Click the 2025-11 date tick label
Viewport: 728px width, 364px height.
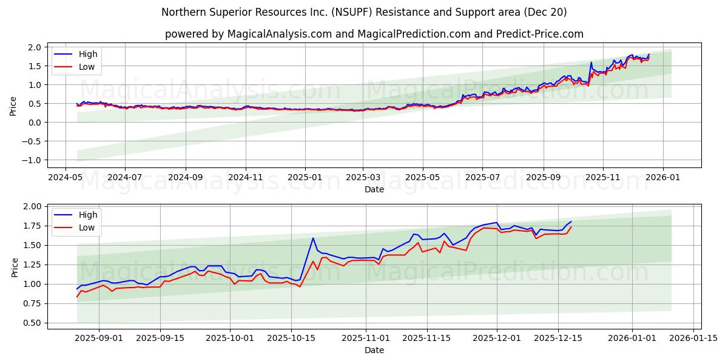(603, 179)
